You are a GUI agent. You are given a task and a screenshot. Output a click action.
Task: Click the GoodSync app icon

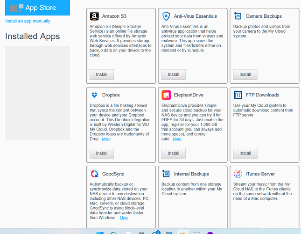(94, 174)
